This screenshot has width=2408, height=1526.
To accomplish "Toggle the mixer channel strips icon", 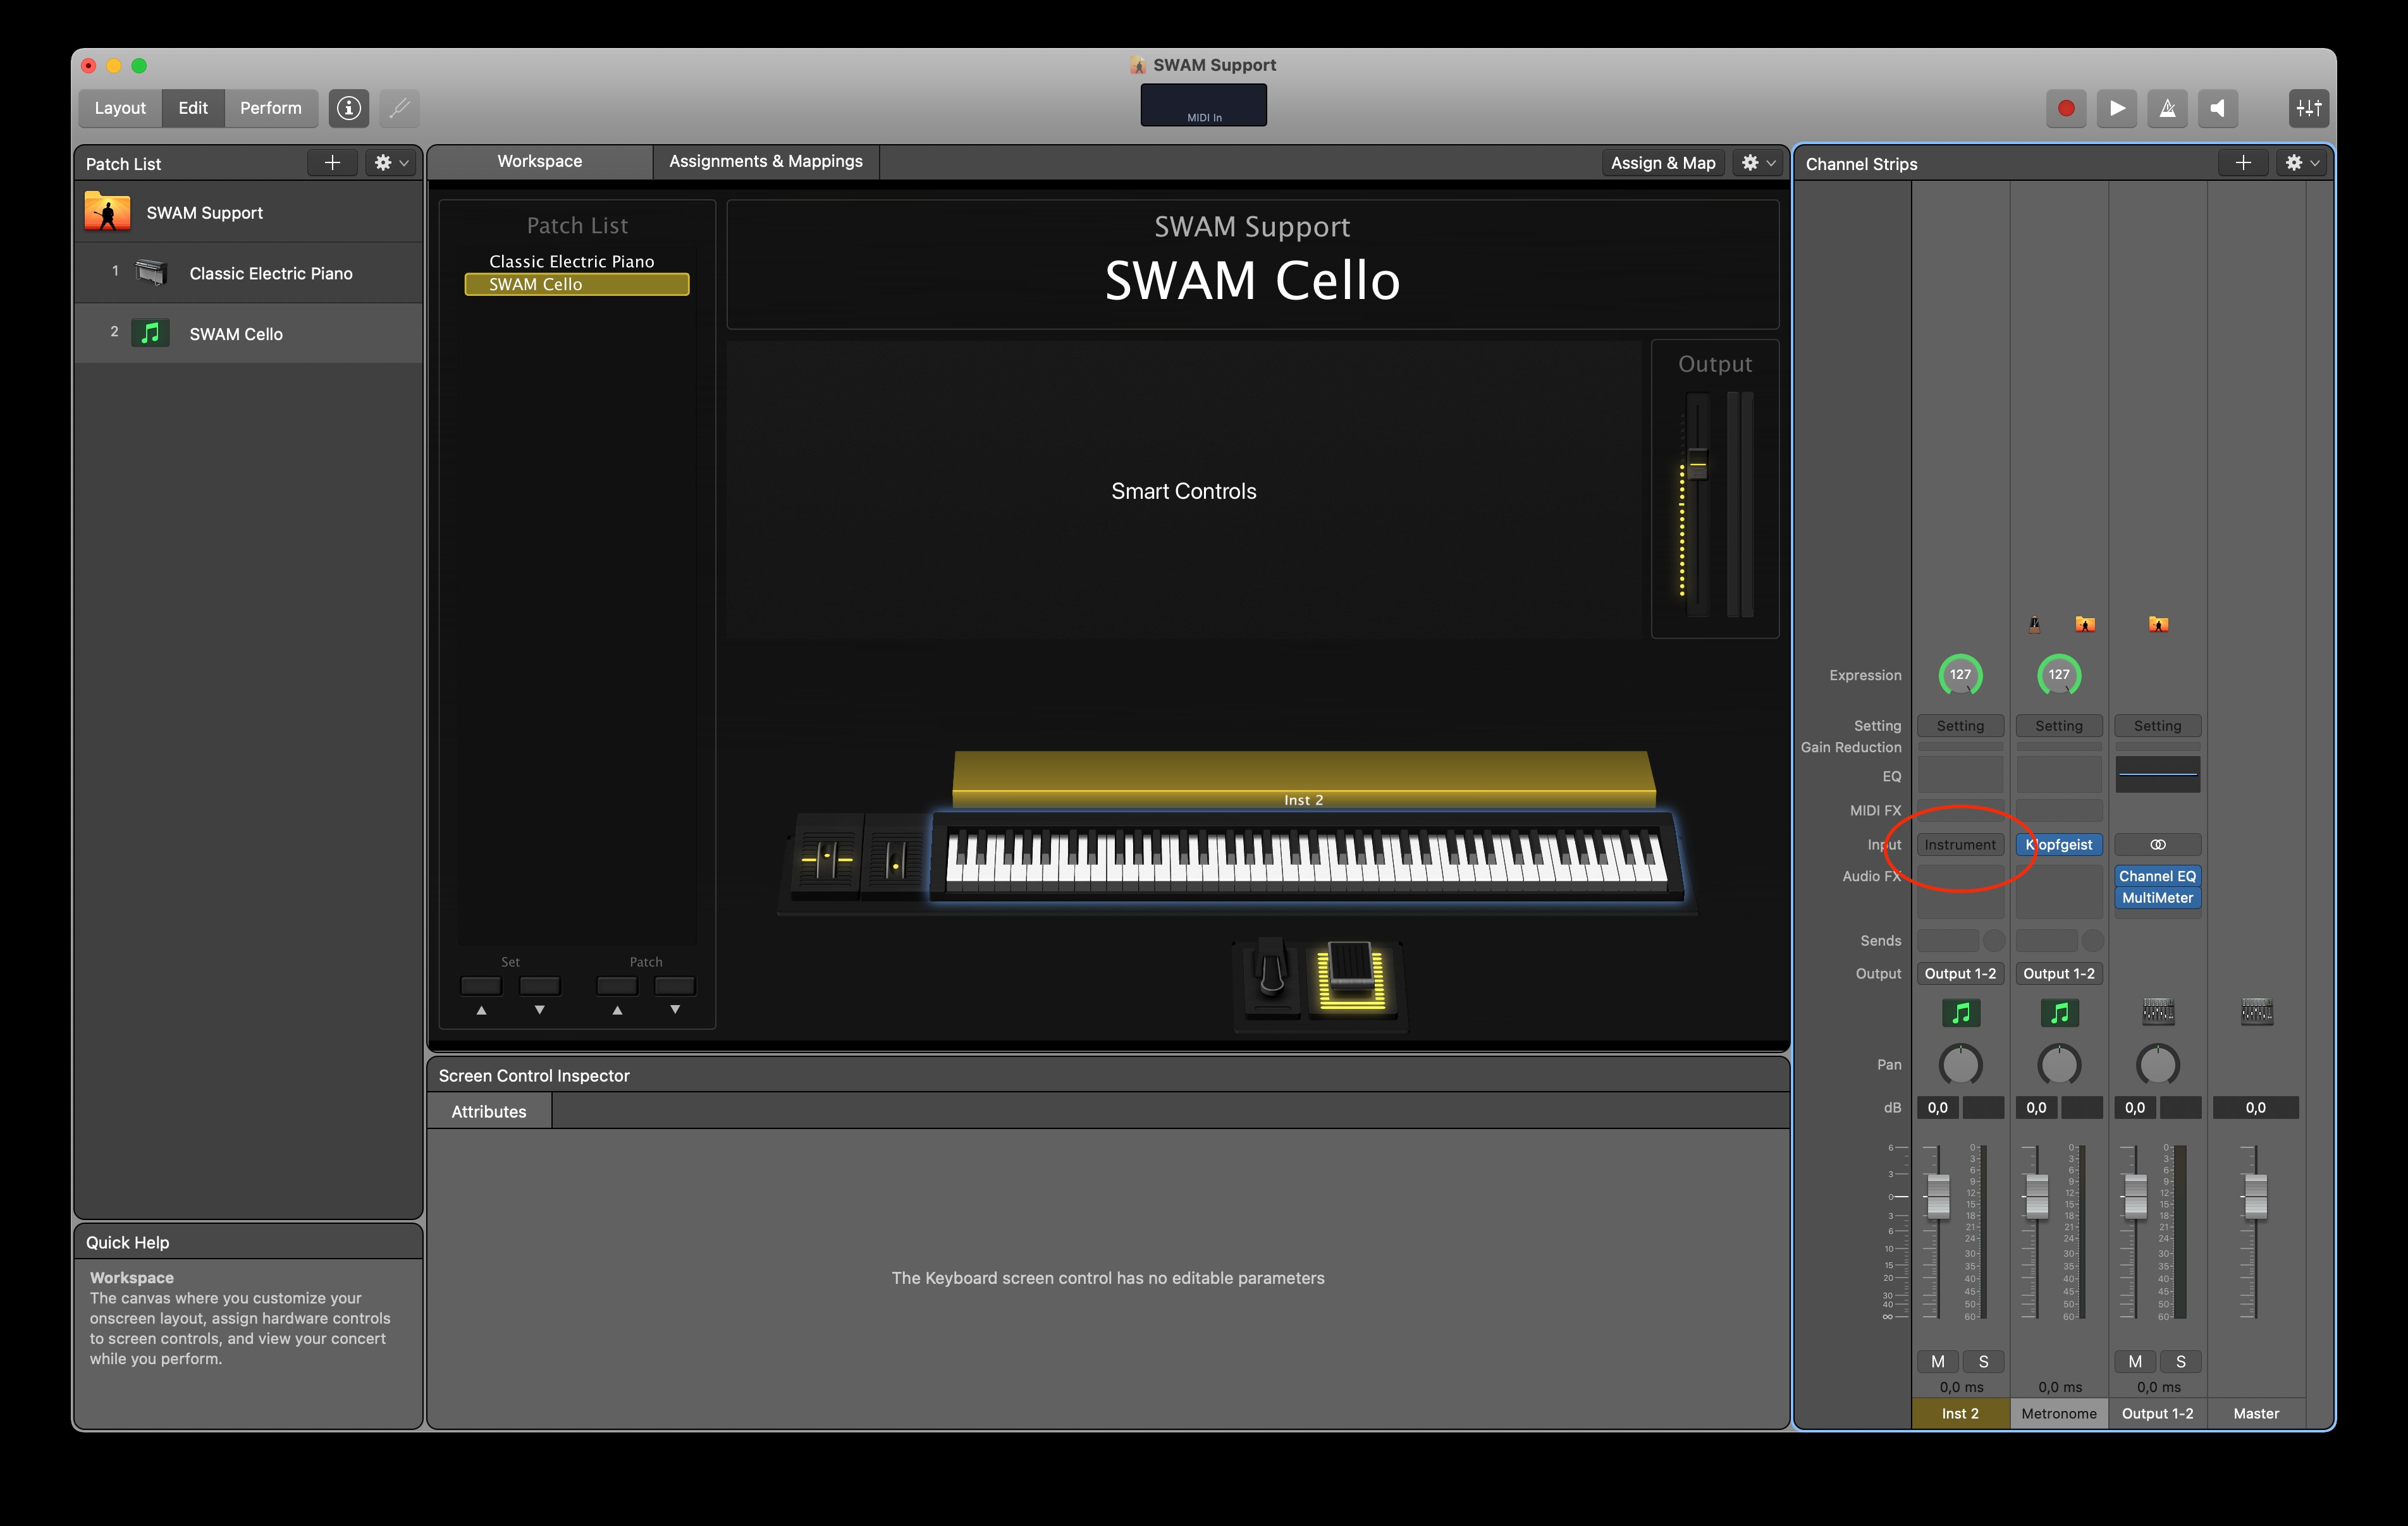I will 2308,108.
